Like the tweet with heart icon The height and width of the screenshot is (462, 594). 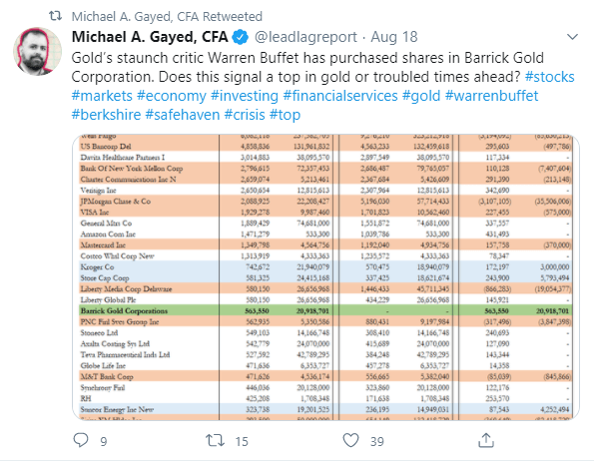pyautogui.click(x=350, y=440)
